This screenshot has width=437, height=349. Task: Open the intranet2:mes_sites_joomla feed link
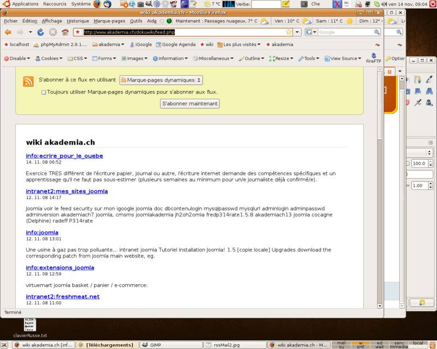67,191
